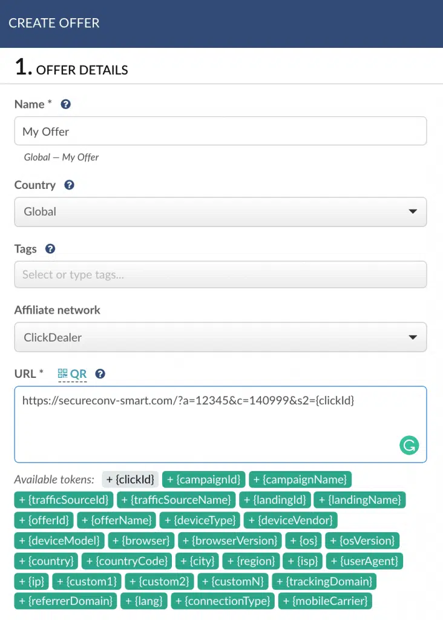Screen dimensions: 443x620
Task: Add the {mobileCarrier} token
Action: tap(324, 602)
